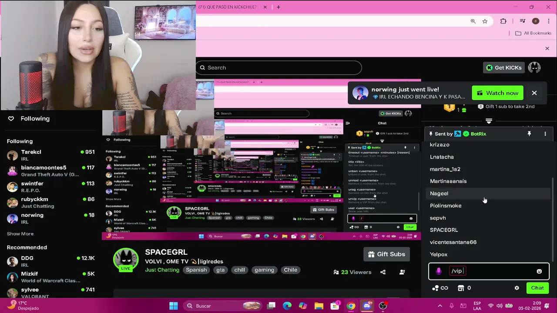Viewport: 557px width, 313px height.
Task: Open Microsoft Store from taskbar
Action: click(x=335, y=306)
